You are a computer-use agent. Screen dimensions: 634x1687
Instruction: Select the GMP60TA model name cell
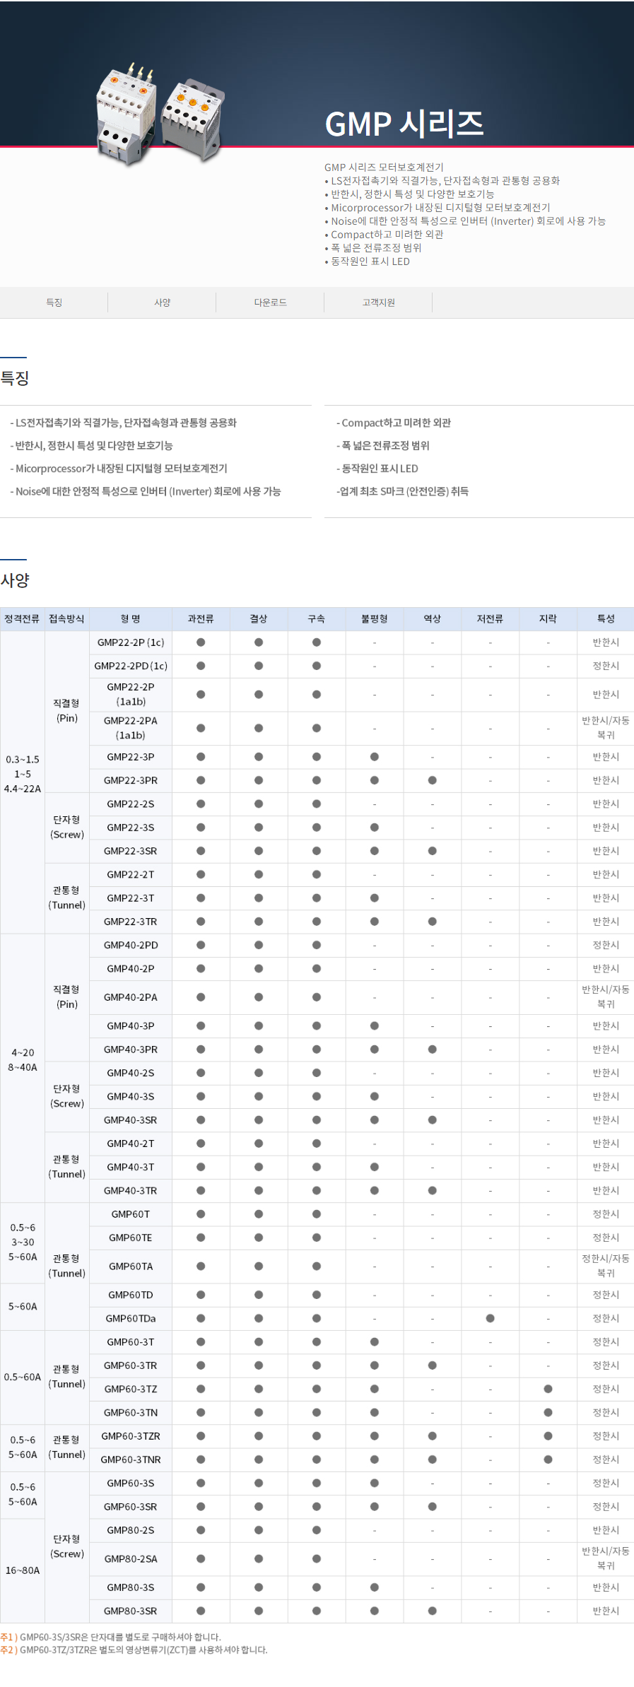pyautogui.click(x=130, y=1266)
